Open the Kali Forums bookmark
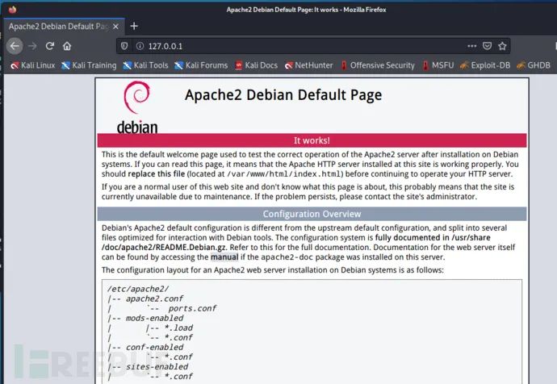The height and width of the screenshot is (384, 557). coord(201,65)
